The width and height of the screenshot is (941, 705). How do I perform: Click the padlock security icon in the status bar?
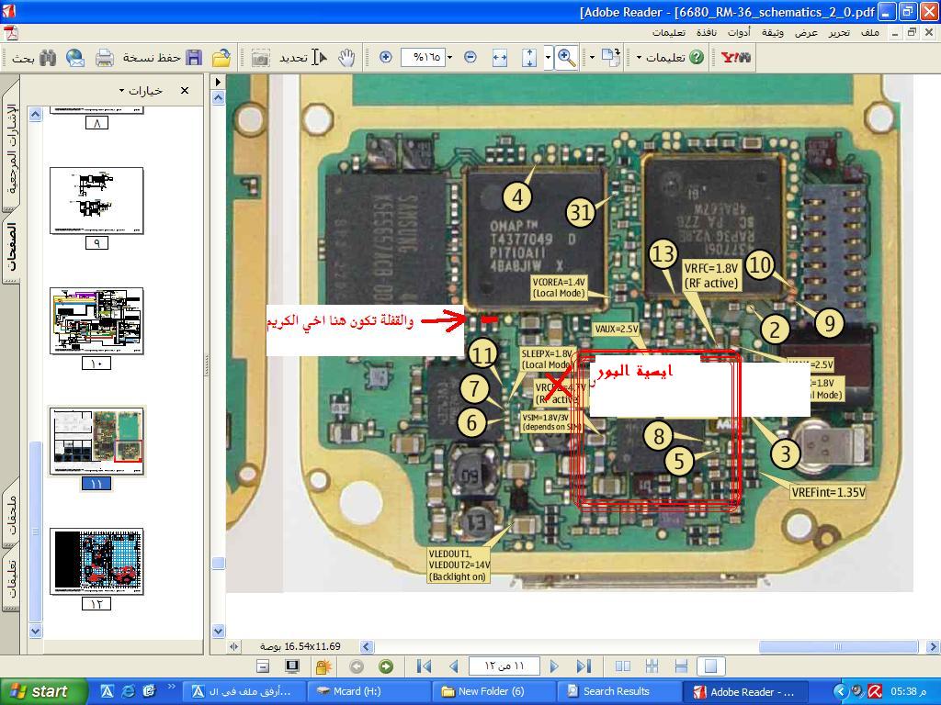point(323,666)
